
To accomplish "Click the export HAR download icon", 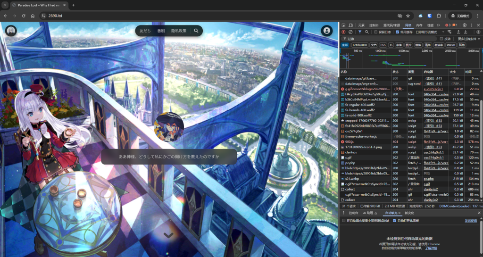I will click(x=466, y=32).
